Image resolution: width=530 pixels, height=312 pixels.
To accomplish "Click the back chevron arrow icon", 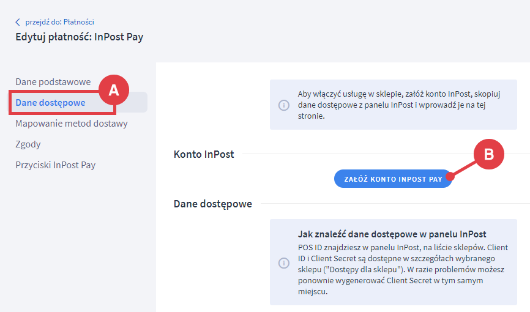I will pos(18,22).
